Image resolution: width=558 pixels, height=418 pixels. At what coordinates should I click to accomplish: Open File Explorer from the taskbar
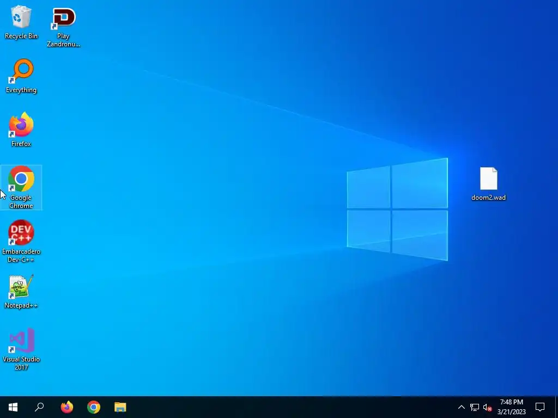(x=120, y=407)
